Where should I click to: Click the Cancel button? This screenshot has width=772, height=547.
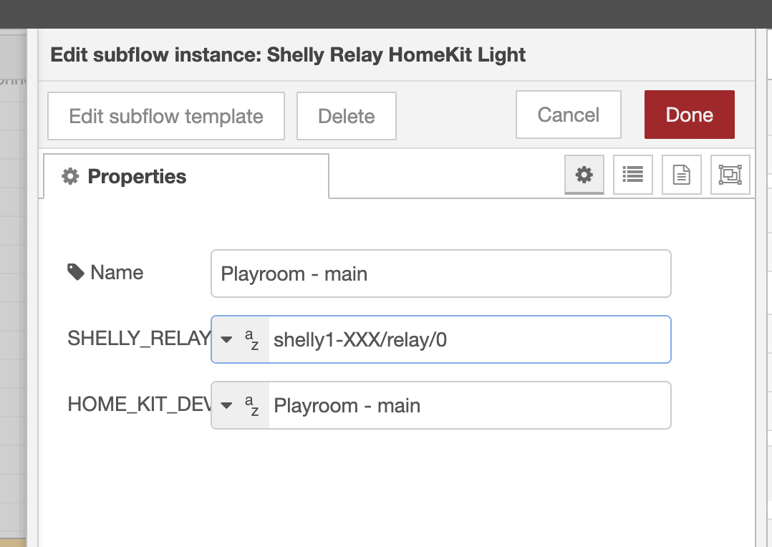[568, 114]
